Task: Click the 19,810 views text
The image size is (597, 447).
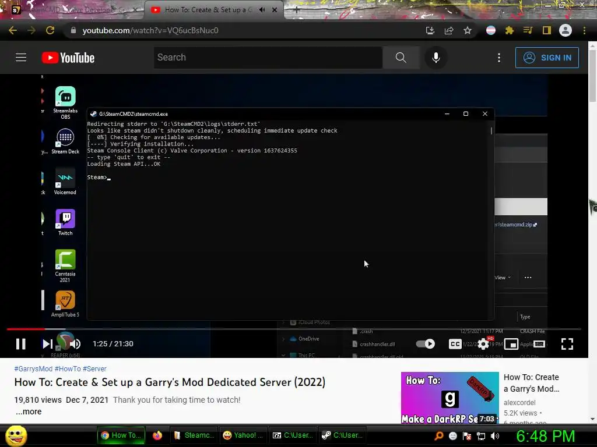Action: [38, 400]
